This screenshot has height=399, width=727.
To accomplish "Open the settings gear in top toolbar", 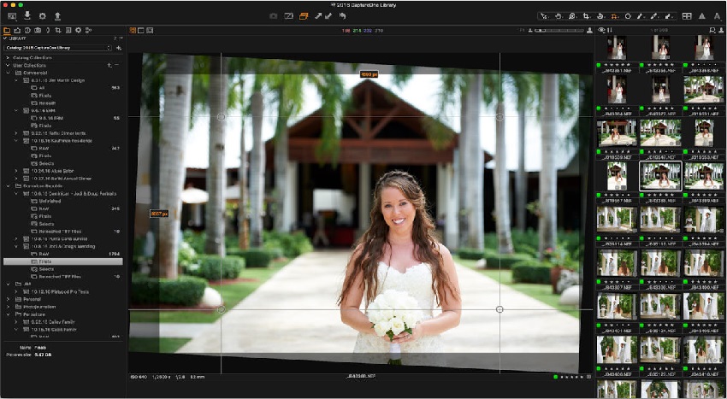I will 42,15.
